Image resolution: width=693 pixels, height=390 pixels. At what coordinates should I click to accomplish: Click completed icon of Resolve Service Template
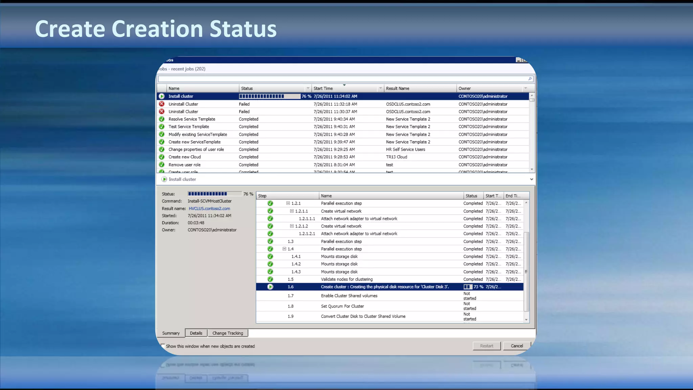click(162, 119)
